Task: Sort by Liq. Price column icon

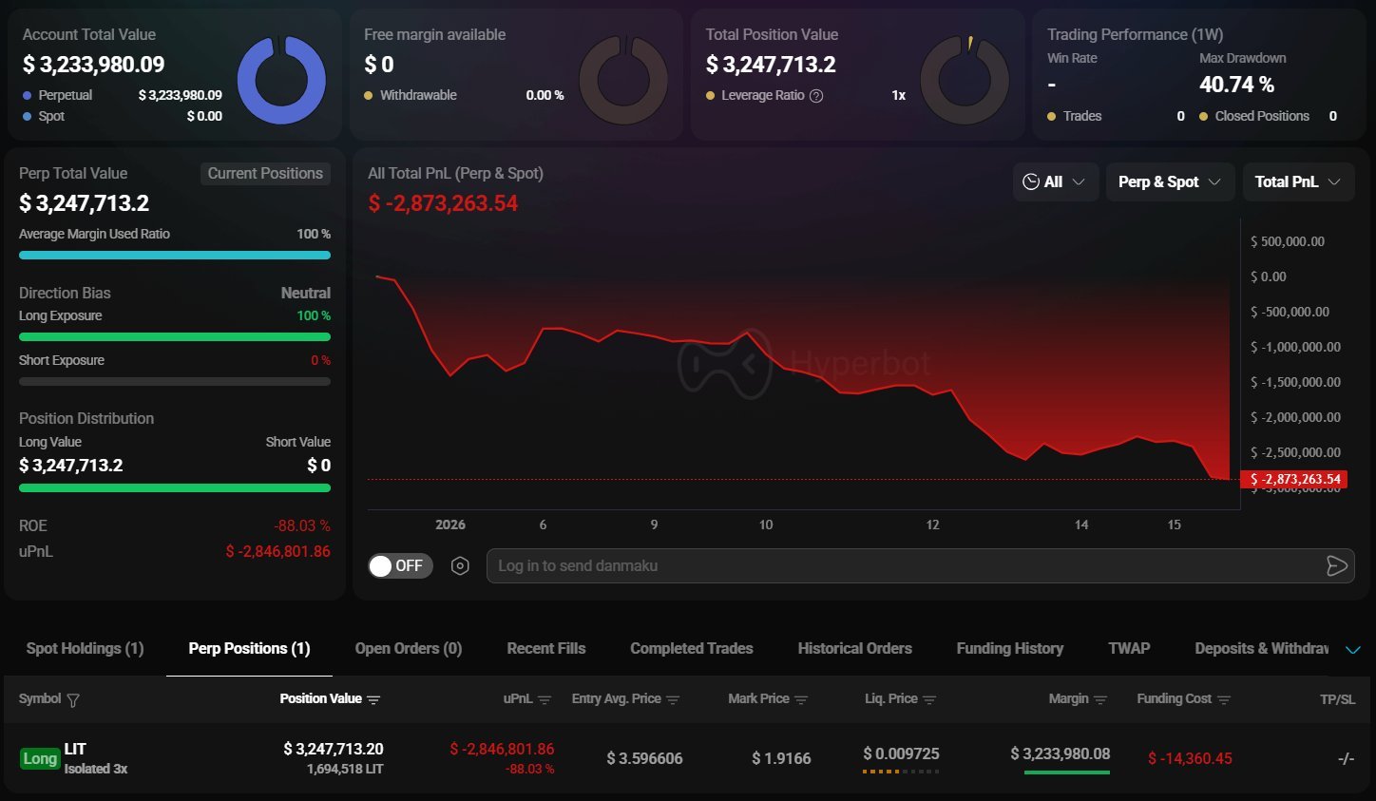Action: point(929,700)
